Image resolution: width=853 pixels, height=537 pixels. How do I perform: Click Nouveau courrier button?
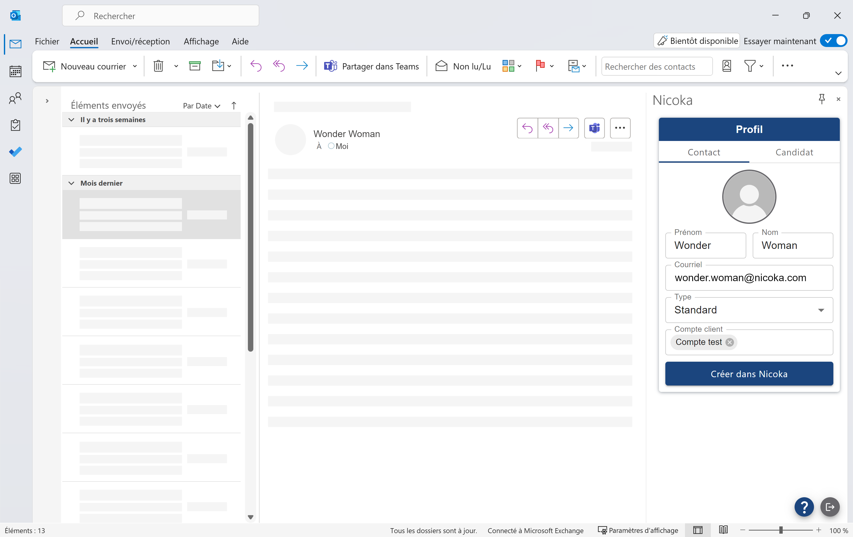click(85, 66)
